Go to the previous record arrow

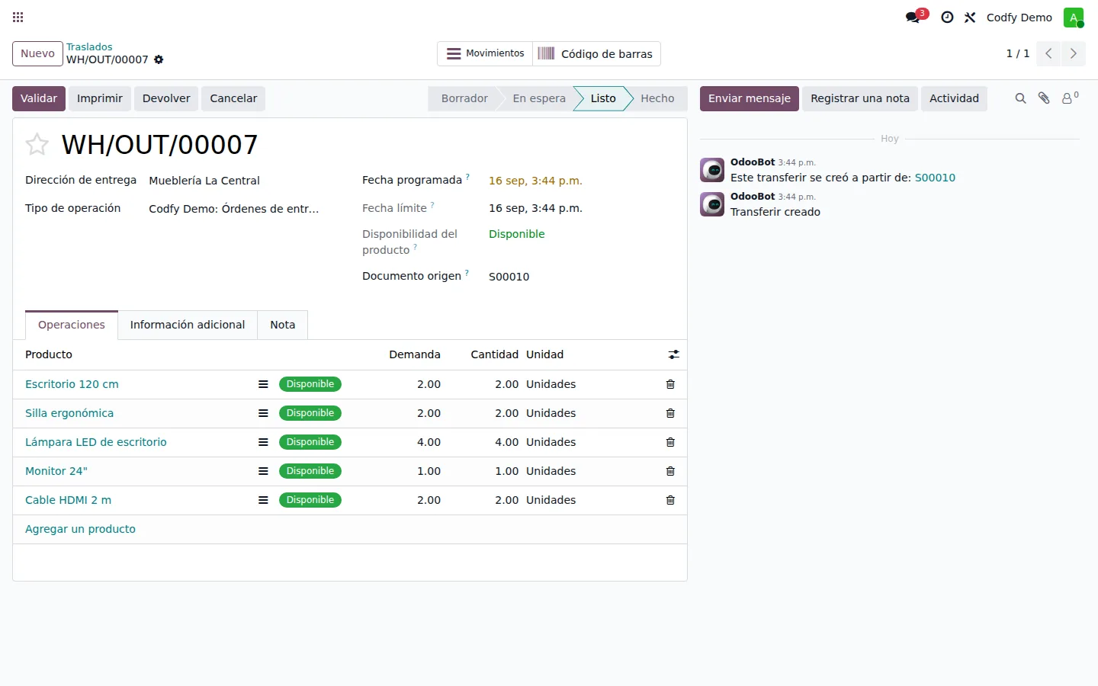[1048, 53]
